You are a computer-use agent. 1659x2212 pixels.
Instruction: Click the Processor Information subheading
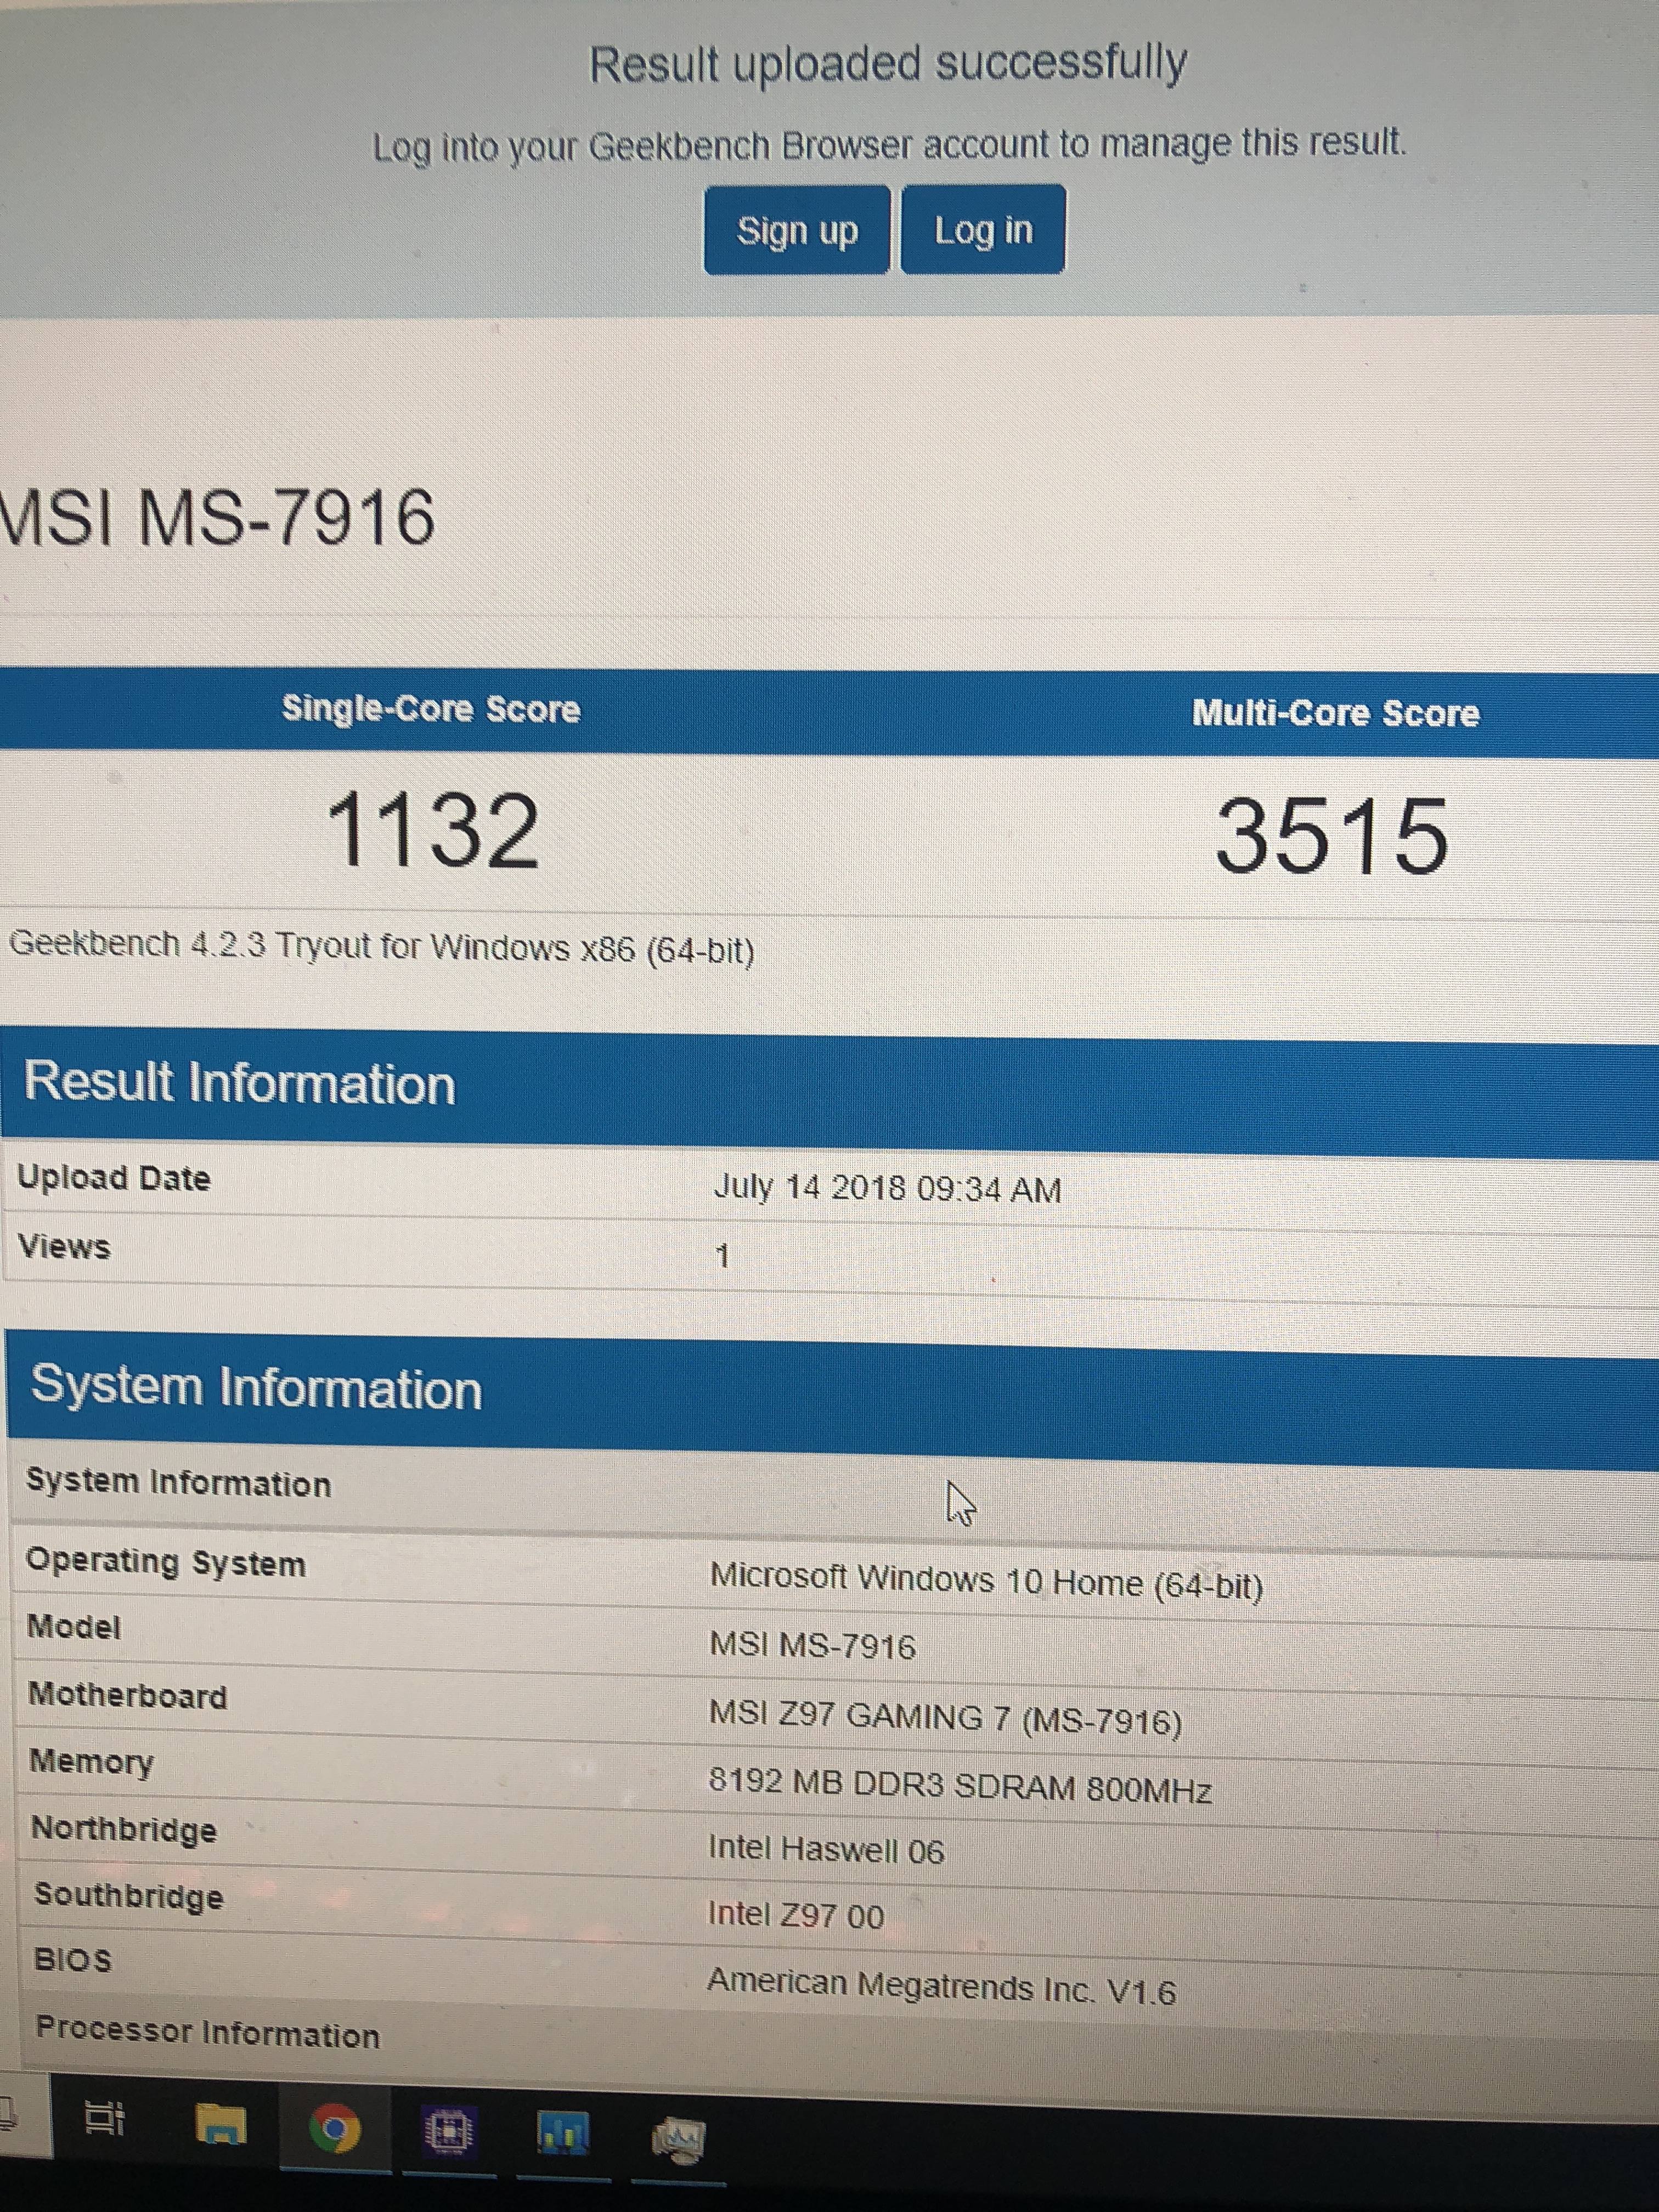tap(208, 2033)
